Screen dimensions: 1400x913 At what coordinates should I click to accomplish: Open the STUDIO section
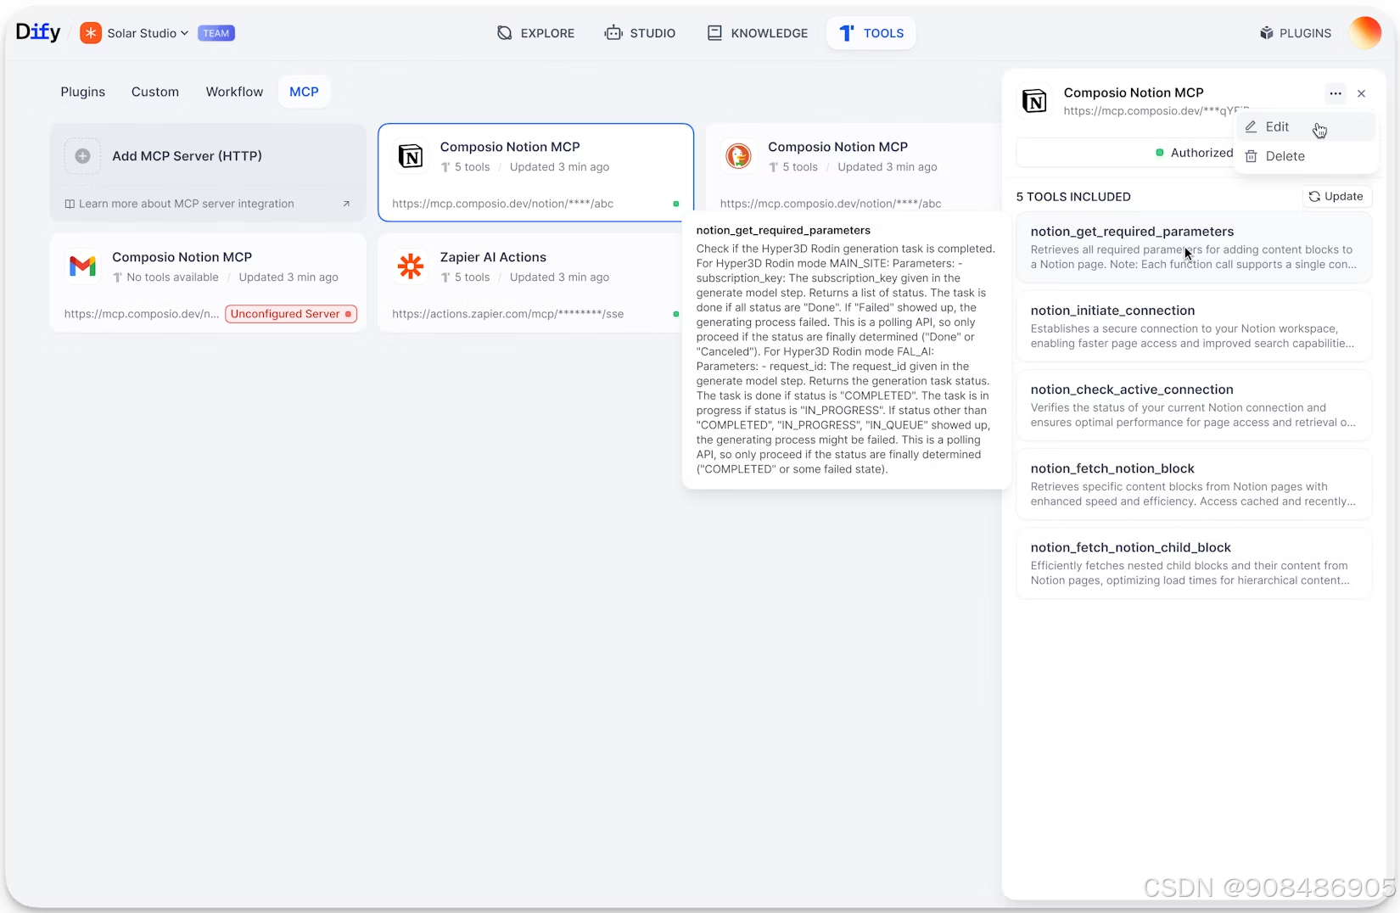640,33
